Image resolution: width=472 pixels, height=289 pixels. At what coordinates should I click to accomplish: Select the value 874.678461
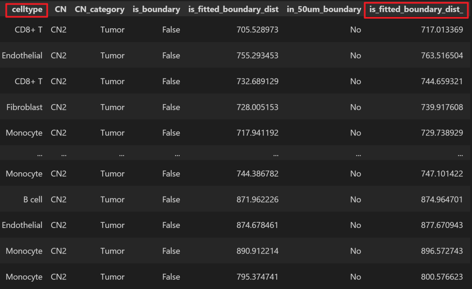[x=257, y=225]
